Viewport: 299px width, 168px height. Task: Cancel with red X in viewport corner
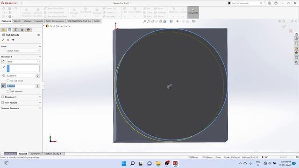(x=291, y=31)
